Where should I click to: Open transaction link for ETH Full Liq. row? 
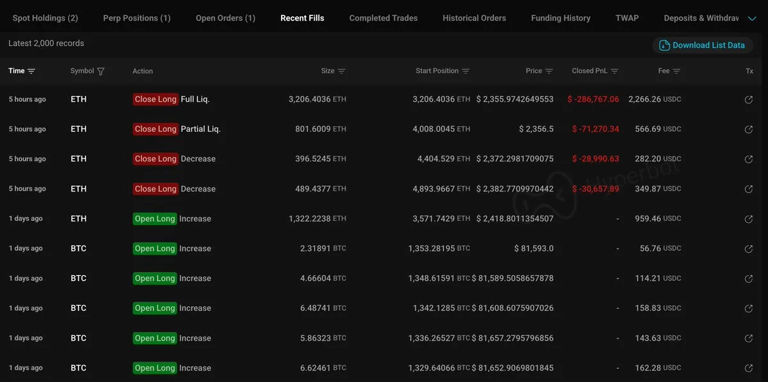749,99
